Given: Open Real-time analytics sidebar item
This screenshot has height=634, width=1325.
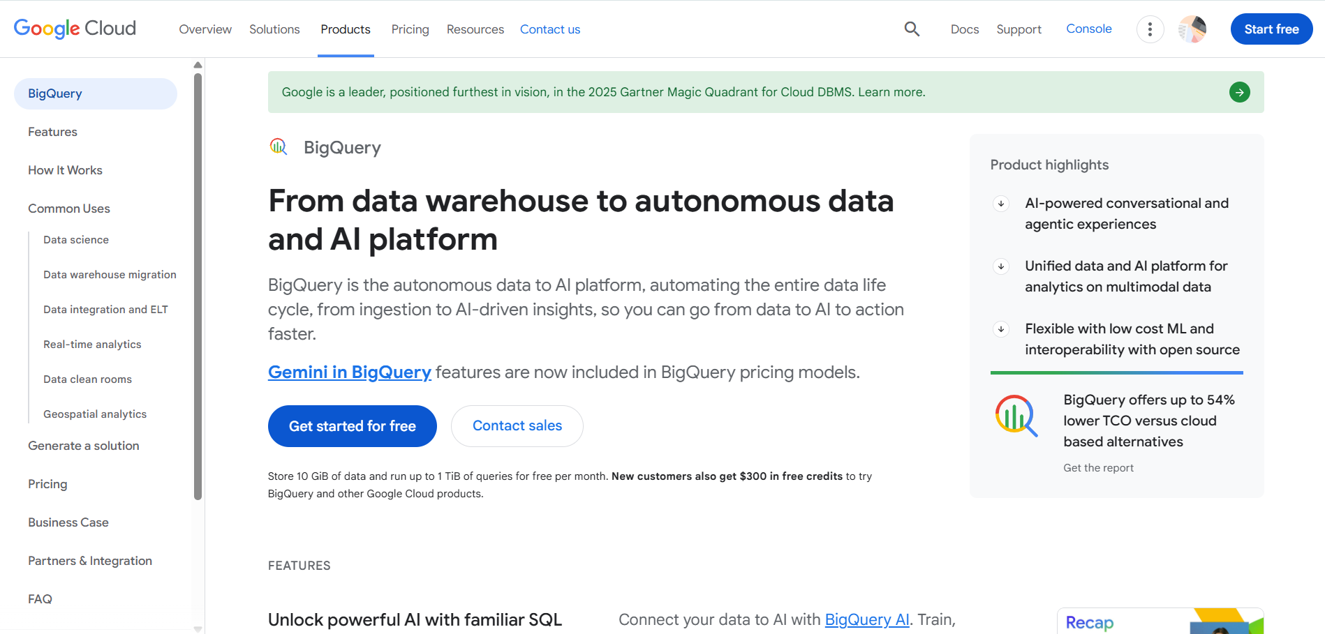Looking at the screenshot, I should point(92,345).
